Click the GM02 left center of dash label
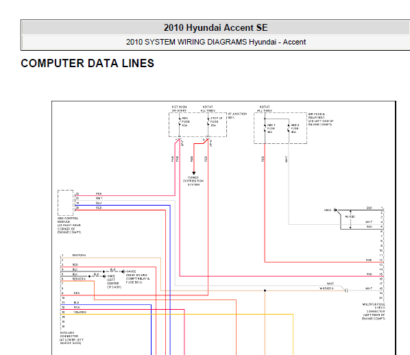The width and height of the screenshot is (410, 355). (114, 282)
